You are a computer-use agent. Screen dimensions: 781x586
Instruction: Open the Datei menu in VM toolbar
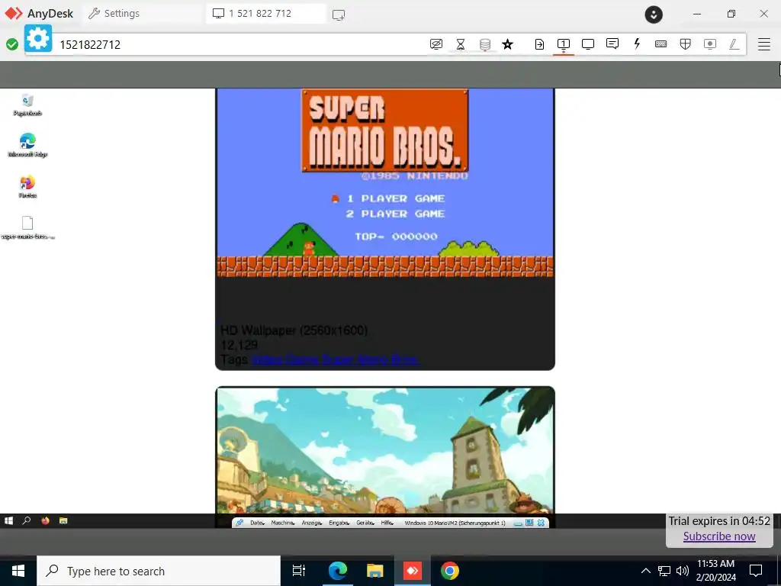257,523
